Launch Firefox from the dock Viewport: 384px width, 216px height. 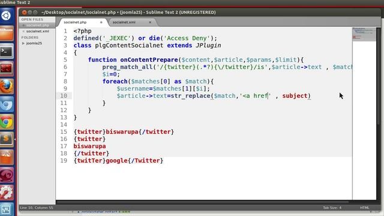pos(7,86)
